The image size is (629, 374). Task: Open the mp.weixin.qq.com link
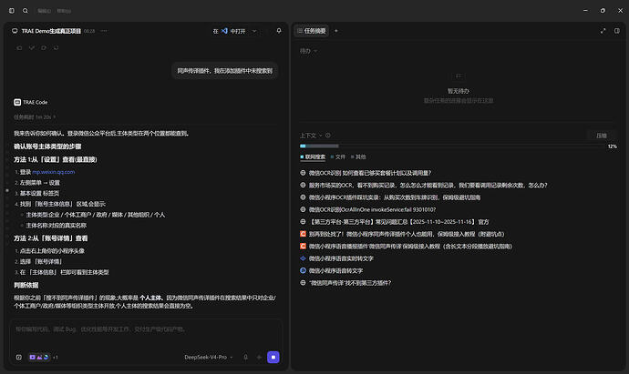54,172
